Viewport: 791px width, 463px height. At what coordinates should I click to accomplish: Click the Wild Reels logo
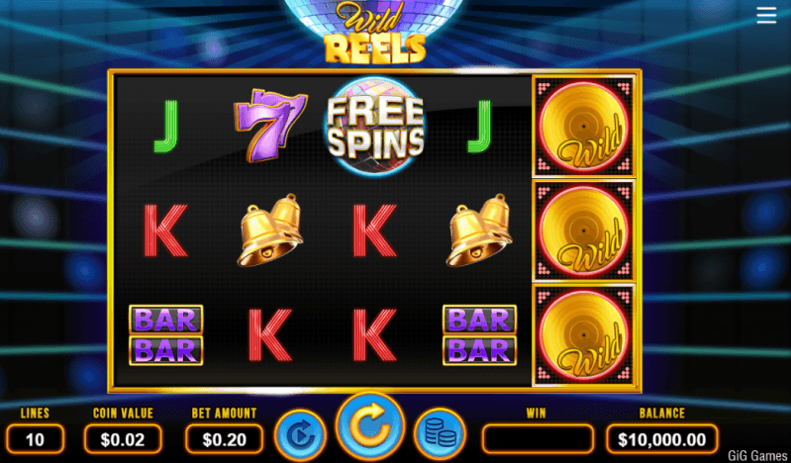click(375, 32)
